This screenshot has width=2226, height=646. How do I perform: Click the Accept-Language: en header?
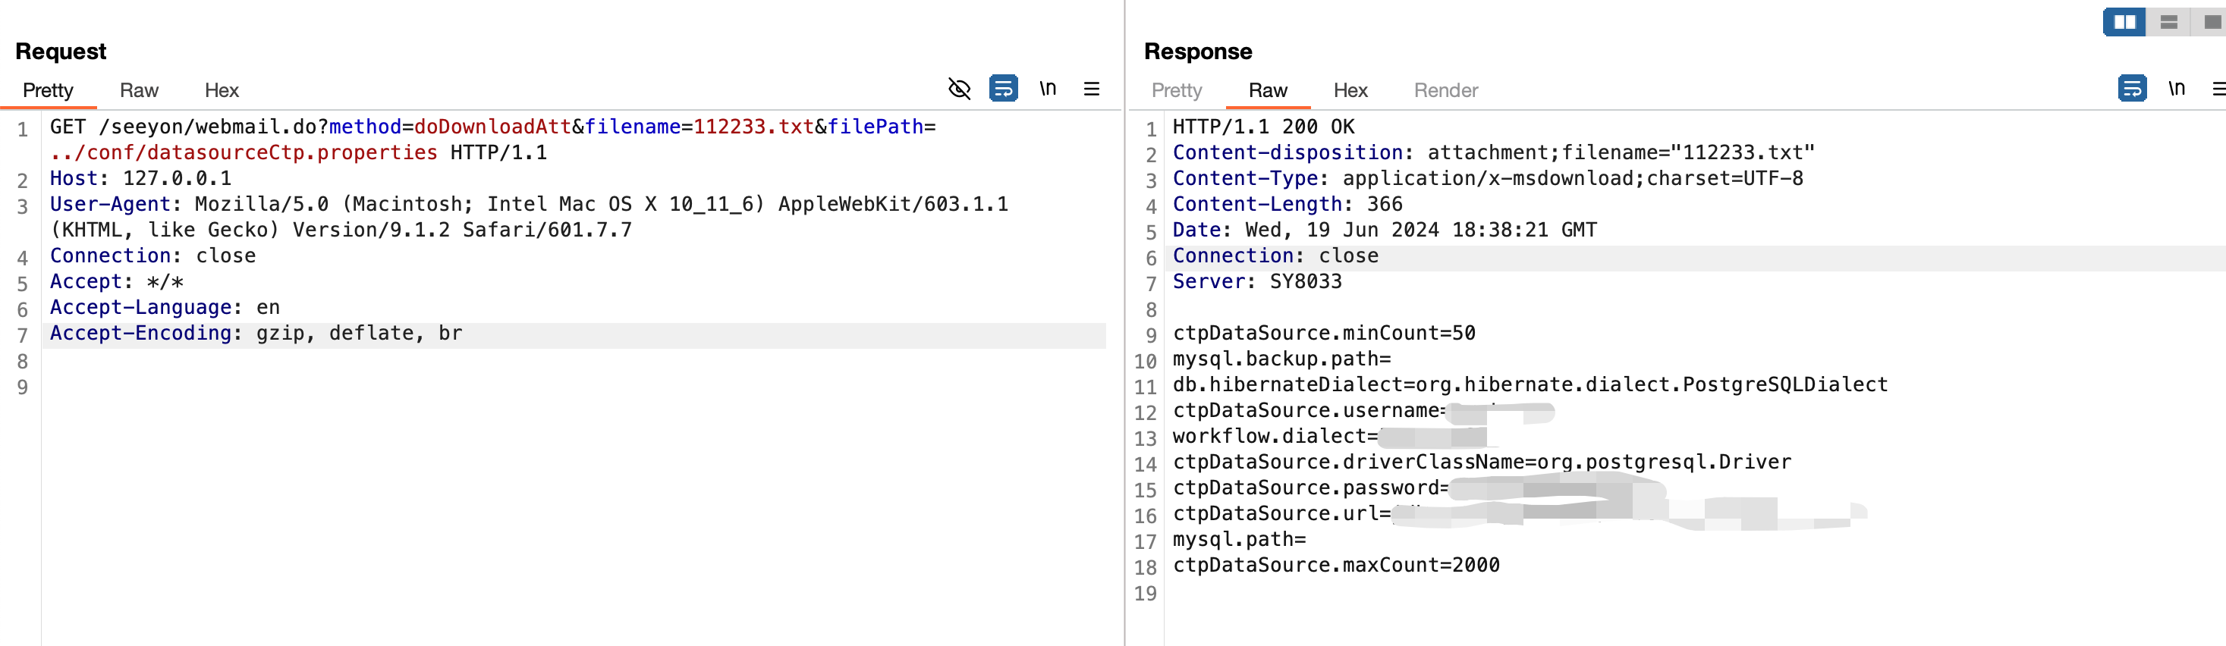tap(165, 307)
